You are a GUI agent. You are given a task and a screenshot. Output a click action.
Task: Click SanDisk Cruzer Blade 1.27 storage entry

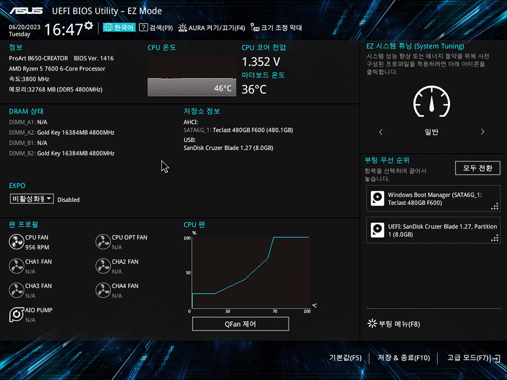[228, 147]
